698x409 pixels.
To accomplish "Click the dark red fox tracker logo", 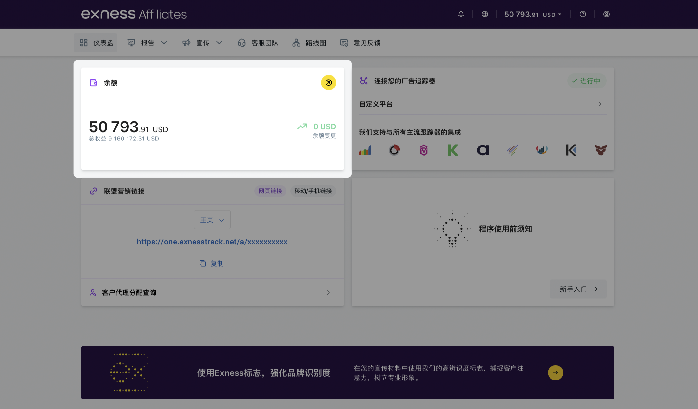I will (x=601, y=150).
